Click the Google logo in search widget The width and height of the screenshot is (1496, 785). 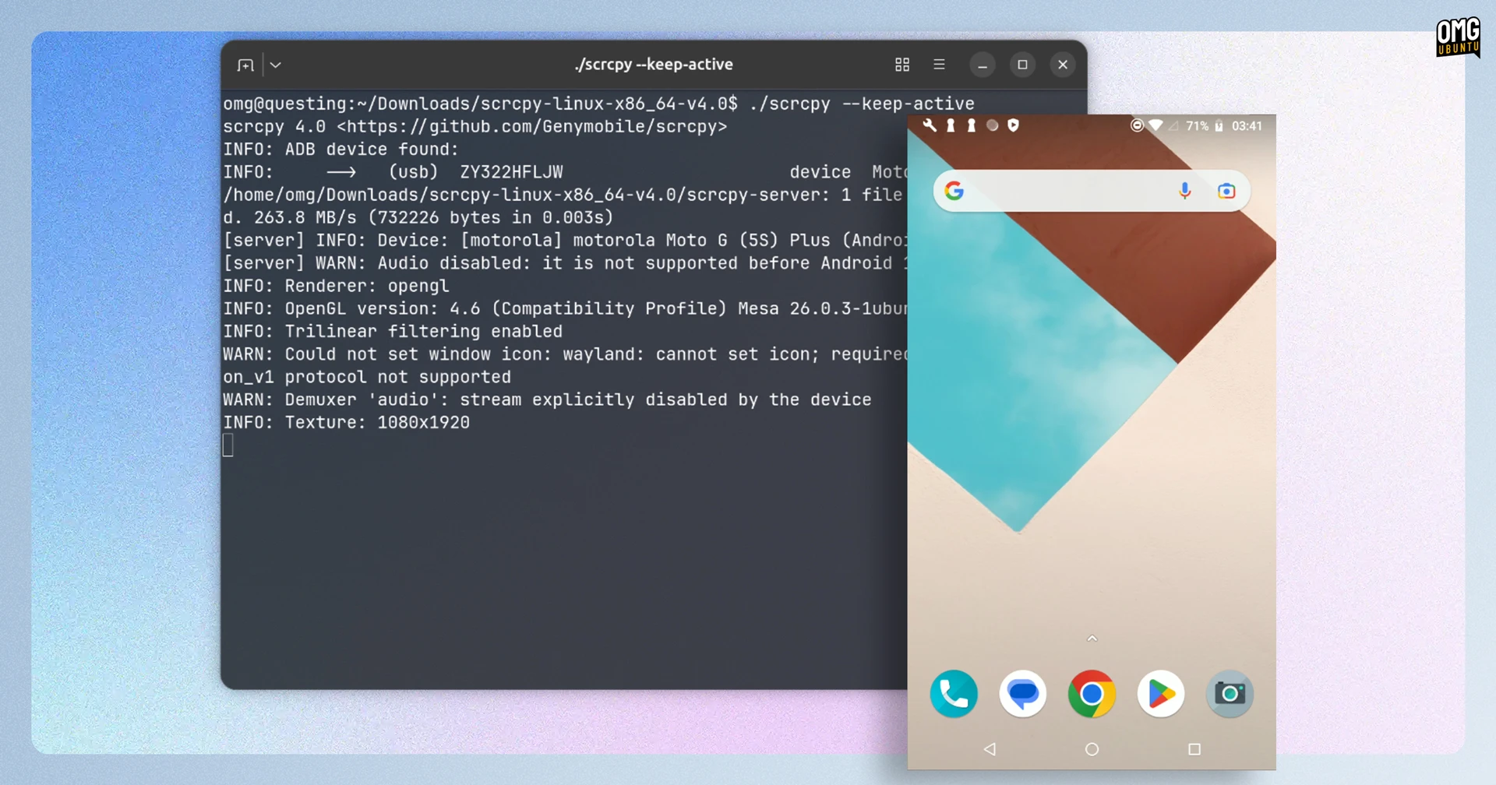pyautogui.click(x=954, y=191)
